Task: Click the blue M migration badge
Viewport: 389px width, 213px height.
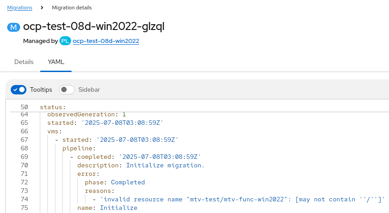Action: (14, 27)
